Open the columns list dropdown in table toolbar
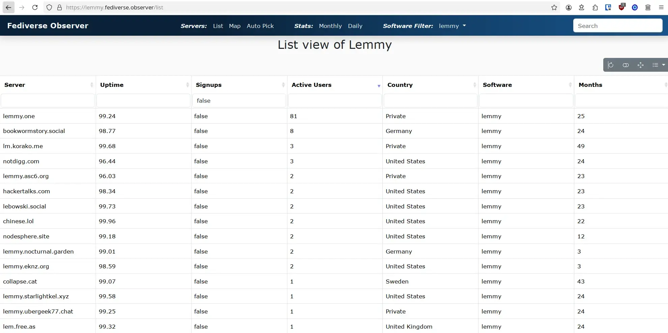668x333 pixels. 658,65
